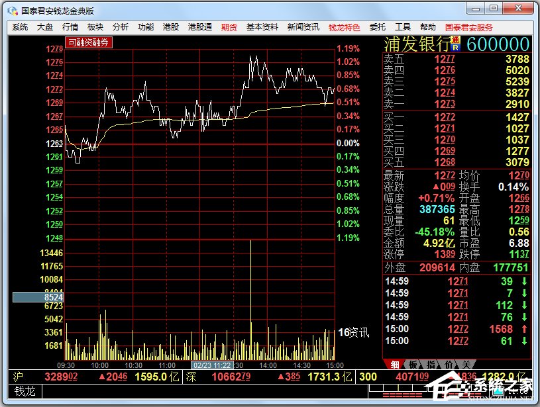Screen dimensions: 540x407
Task: Click the 沪 index value 328902
Action: pyautogui.click(x=61, y=377)
